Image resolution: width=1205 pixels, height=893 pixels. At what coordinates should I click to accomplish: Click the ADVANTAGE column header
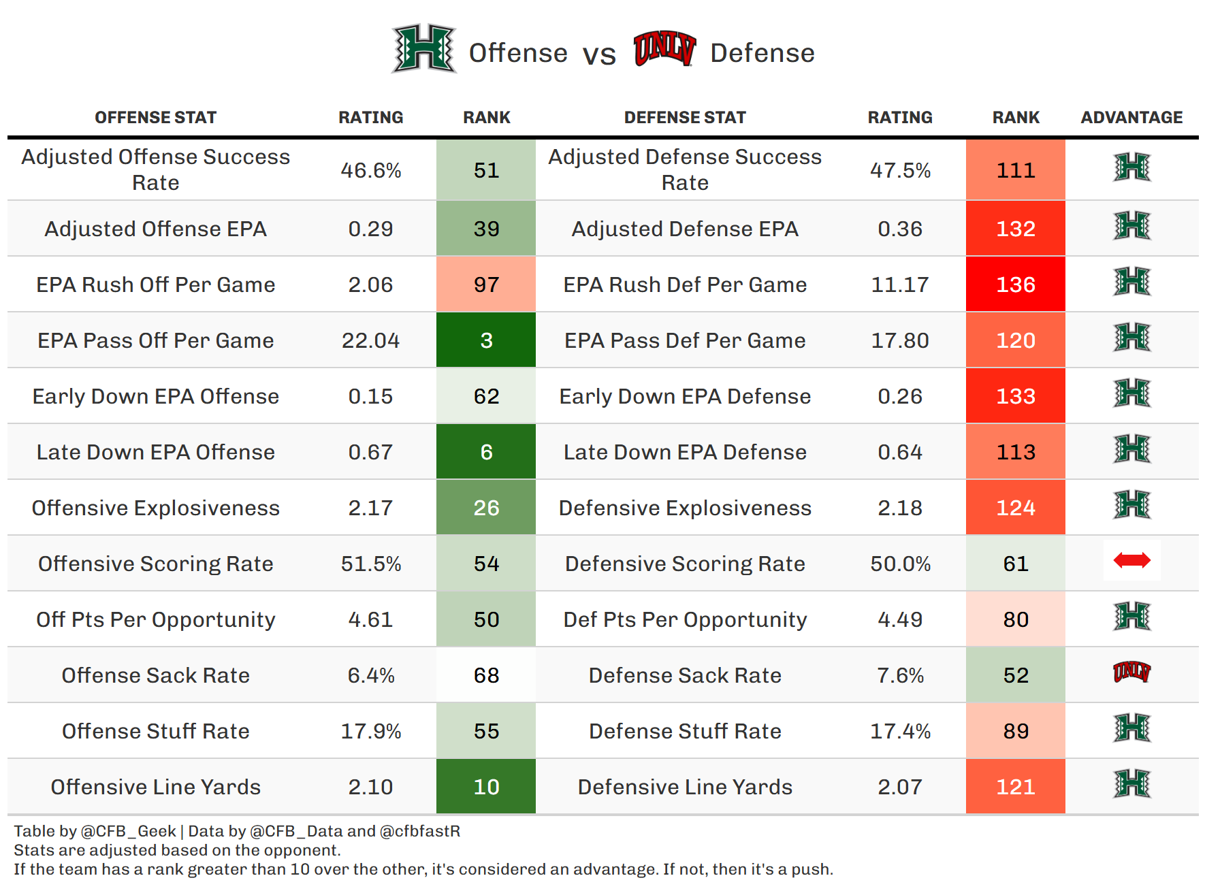coord(1131,118)
